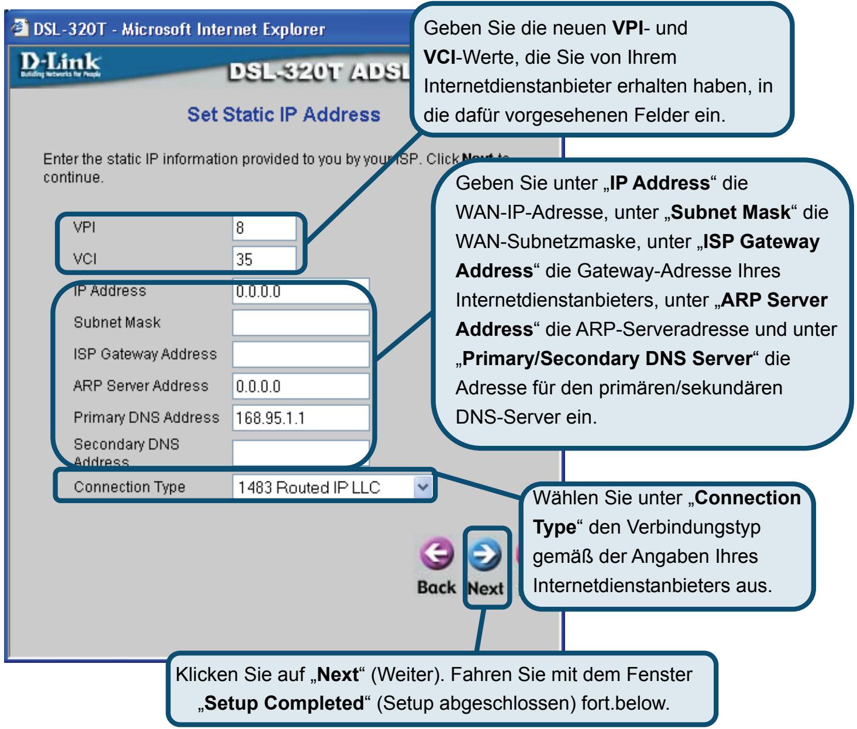
Task: Click the Primary DNS Address field
Action: (x=301, y=418)
